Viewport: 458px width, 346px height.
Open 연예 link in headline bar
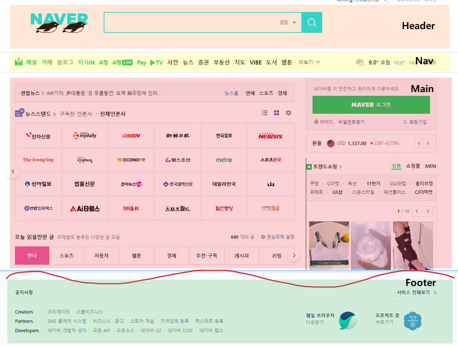coord(250,93)
